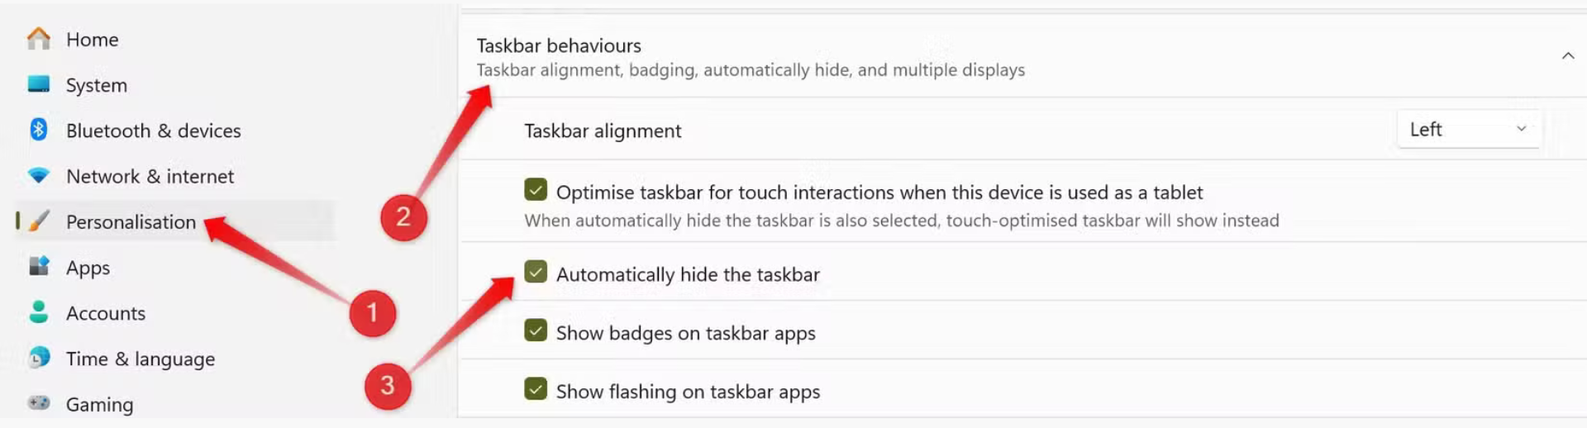This screenshot has width=1587, height=428.
Task: Open the Taskbar alignment dropdown
Action: tap(1468, 130)
